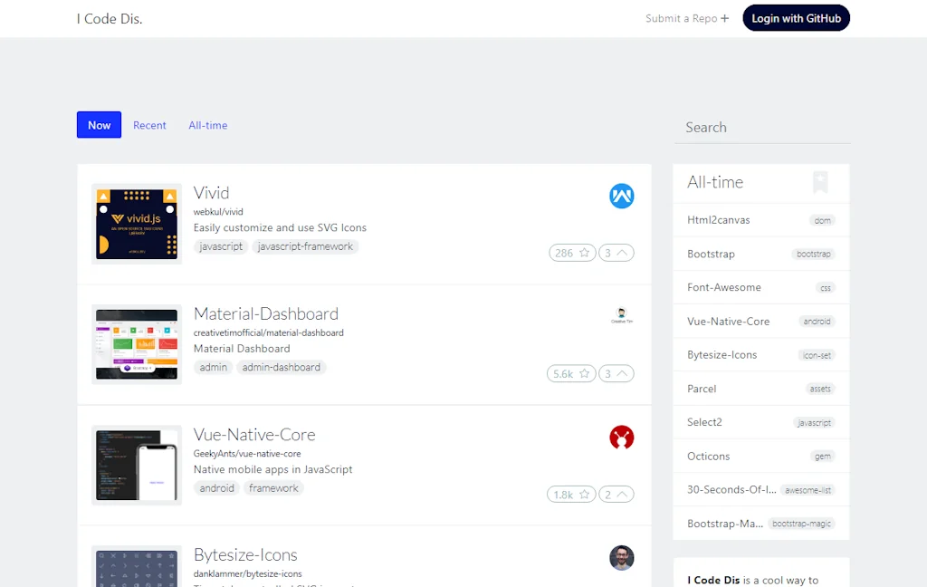Viewport: 927px width, 587px height.
Task: Click the bookmark icon in All-time panel
Action: [x=819, y=182]
